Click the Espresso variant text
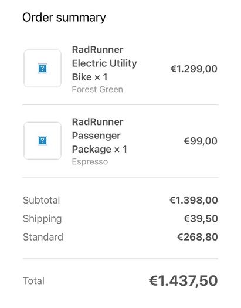The image size is (241, 308). [x=90, y=162]
